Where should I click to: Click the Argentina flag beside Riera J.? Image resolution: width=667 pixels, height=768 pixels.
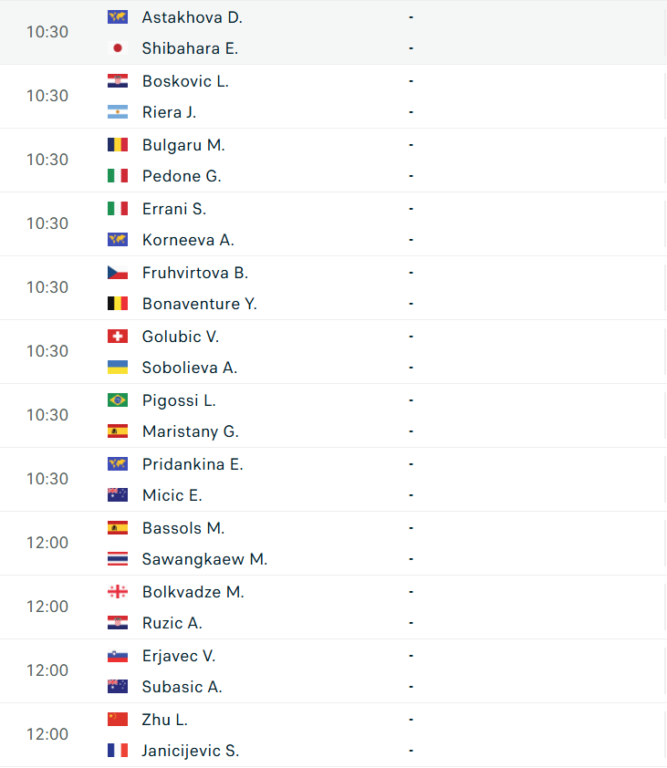coord(117,112)
